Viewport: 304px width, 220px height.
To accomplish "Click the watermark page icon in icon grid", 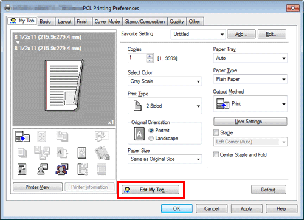I will click(82, 153).
